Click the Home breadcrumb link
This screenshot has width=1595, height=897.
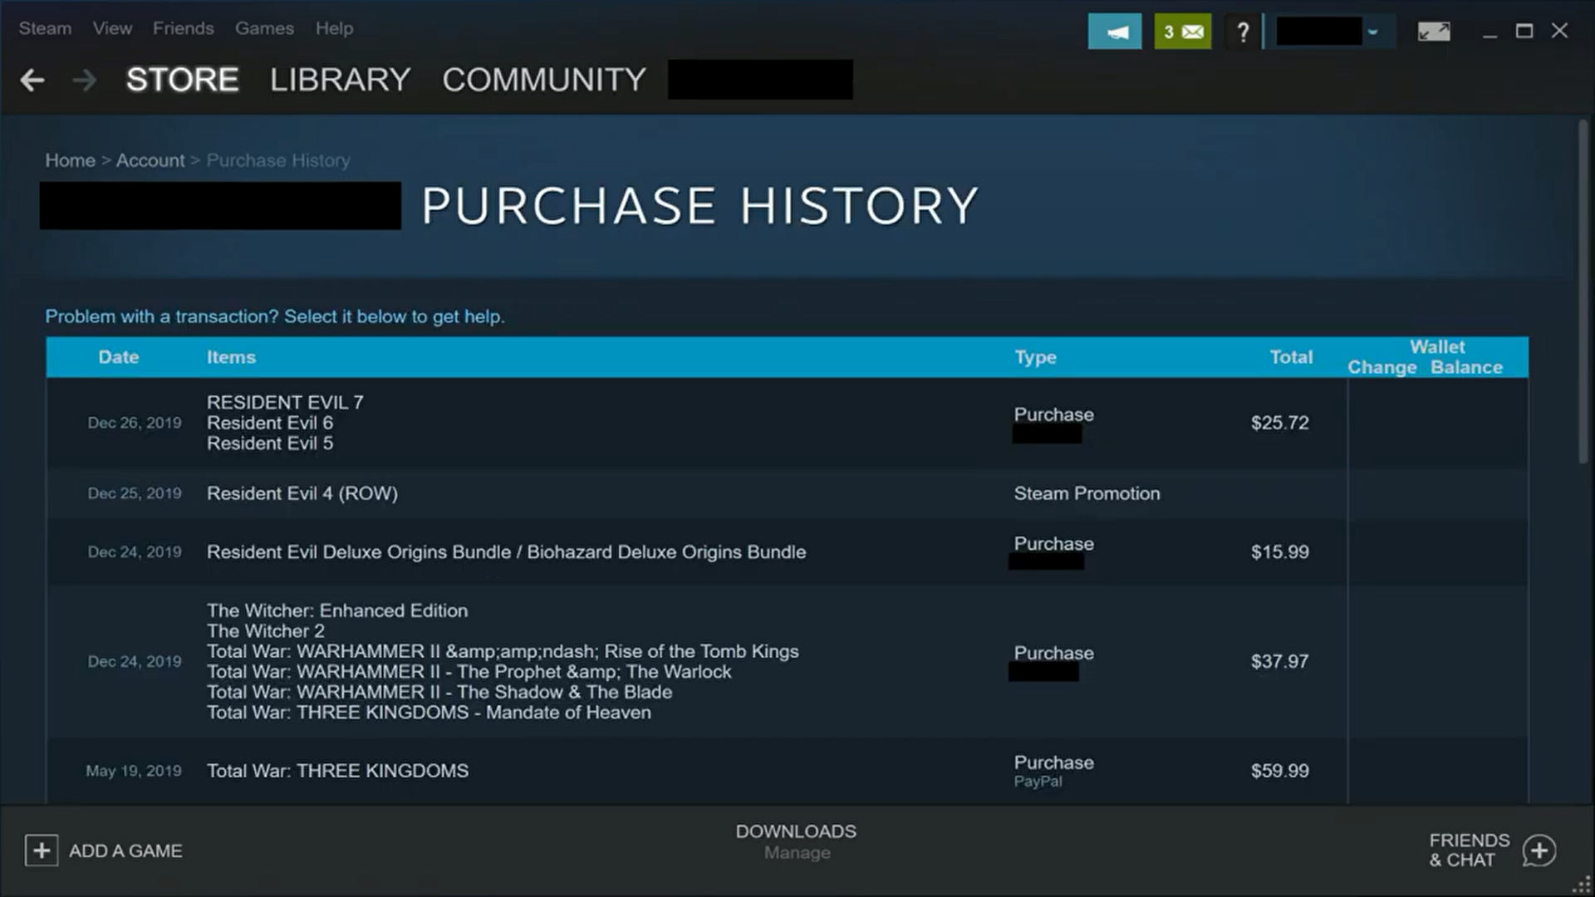[69, 160]
